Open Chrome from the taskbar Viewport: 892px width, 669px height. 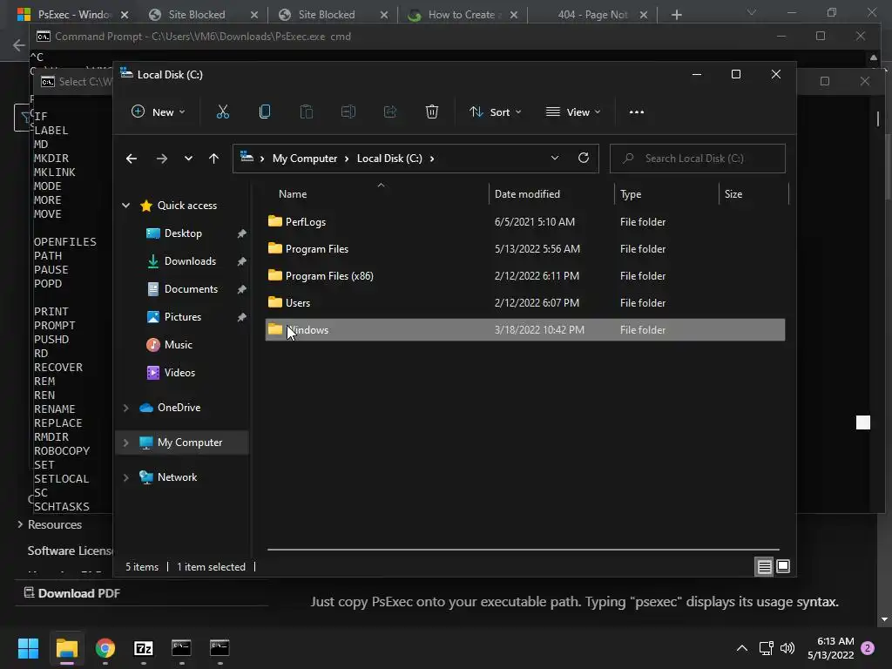click(105, 648)
